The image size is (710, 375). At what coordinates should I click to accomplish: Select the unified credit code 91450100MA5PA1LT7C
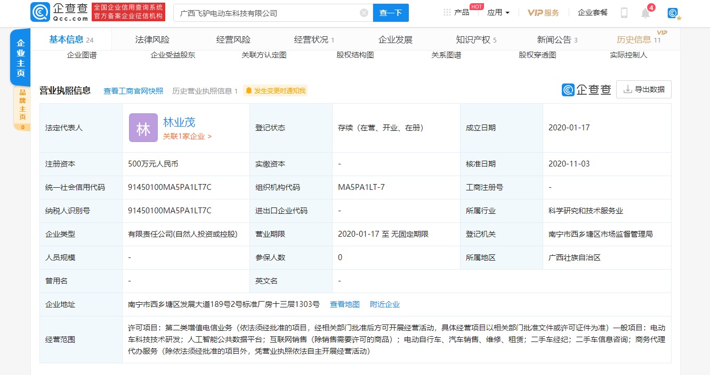coord(170,187)
